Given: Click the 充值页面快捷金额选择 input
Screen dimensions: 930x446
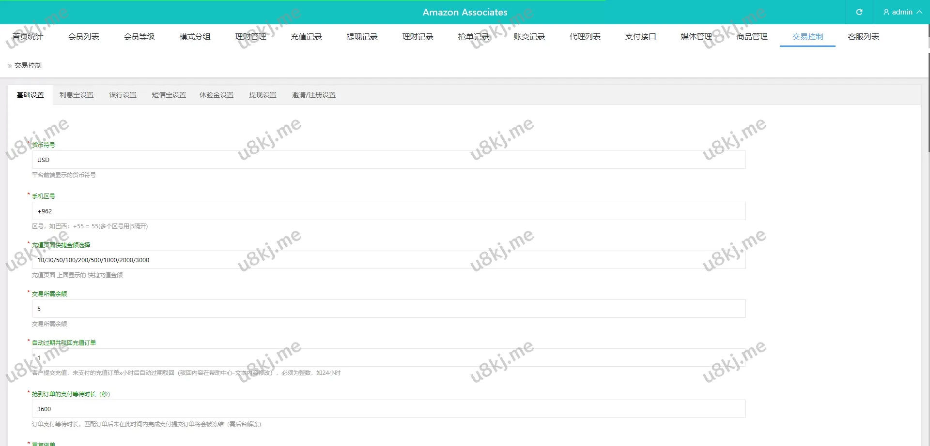Looking at the screenshot, I should (388, 260).
